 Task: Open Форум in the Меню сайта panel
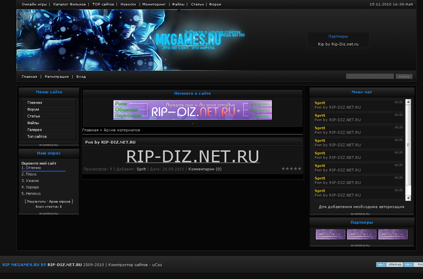pyautogui.click(x=49, y=109)
